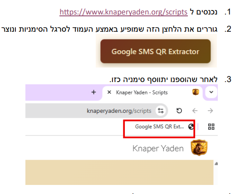Image resolution: width=240 pixels, height=194 pixels.
Task: Click the Knaper Yaden detective logo
Action: (x=199, y=148)
